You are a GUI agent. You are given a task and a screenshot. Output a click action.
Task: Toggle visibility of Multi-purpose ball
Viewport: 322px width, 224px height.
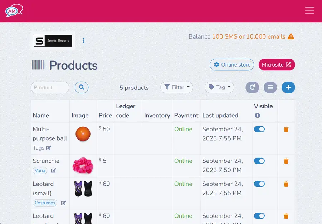(x=259, y=129)
